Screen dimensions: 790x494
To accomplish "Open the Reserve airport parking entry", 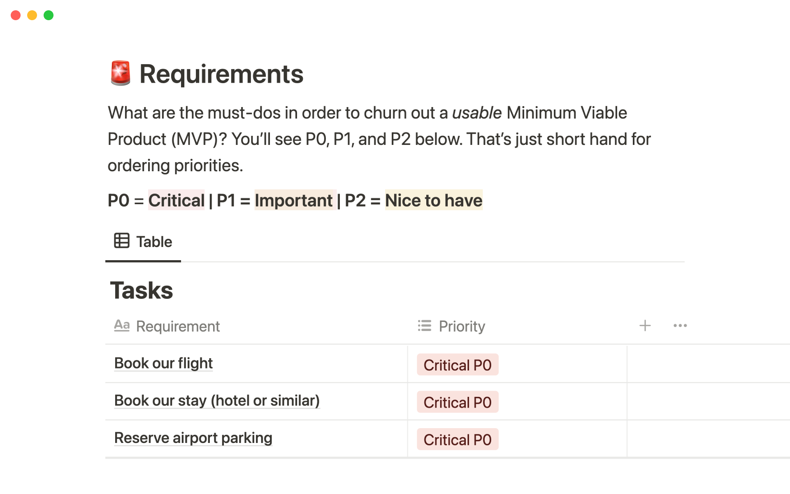I will (x=193, y=438).
